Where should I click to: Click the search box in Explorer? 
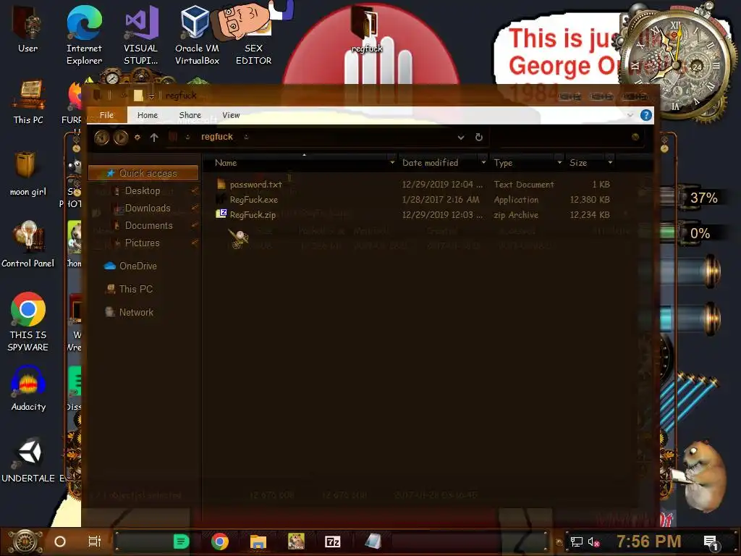pyautogui.click(x=569, y=137)
